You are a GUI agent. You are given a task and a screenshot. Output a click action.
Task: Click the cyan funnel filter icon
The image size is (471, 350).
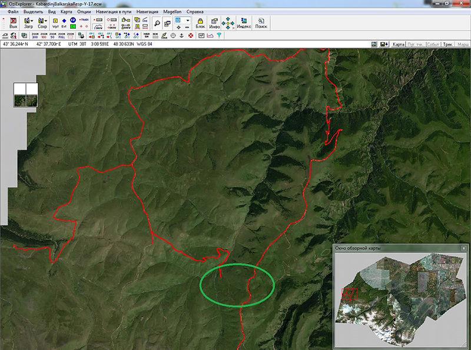(x=219, y=35)
